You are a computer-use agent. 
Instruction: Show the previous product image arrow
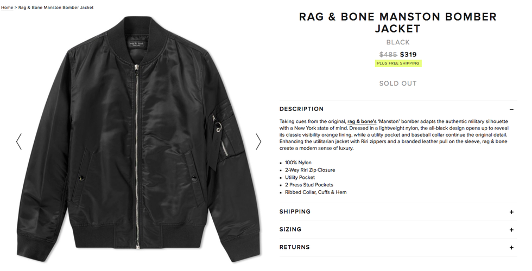19,141
